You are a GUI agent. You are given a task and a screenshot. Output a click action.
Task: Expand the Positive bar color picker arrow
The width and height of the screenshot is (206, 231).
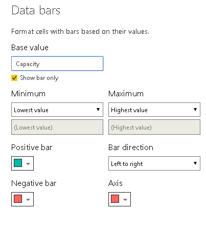coord(28,164)
